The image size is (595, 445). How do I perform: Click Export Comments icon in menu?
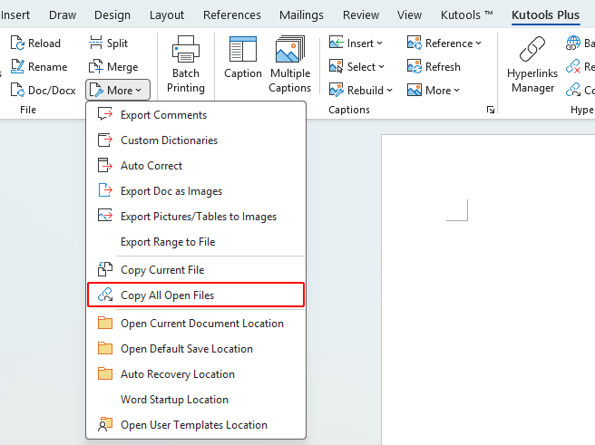(104, 114)
